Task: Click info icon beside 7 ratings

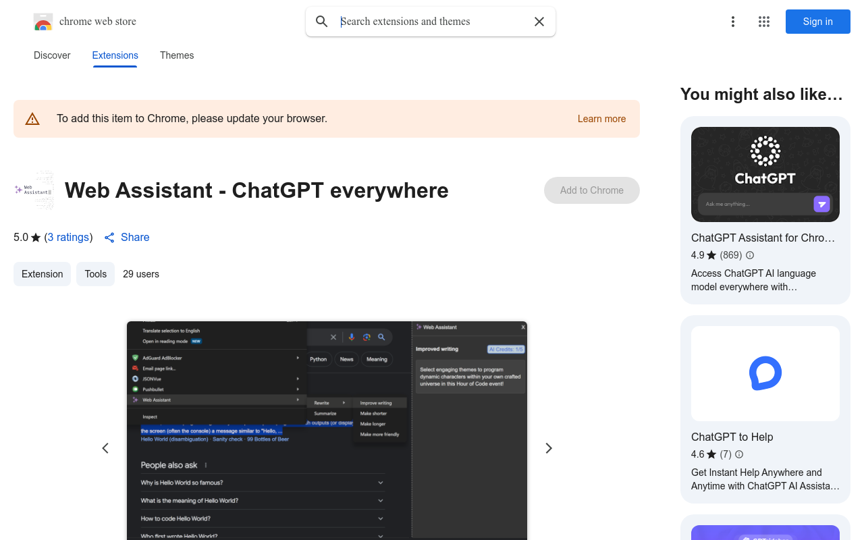Action: pos(739,454)
